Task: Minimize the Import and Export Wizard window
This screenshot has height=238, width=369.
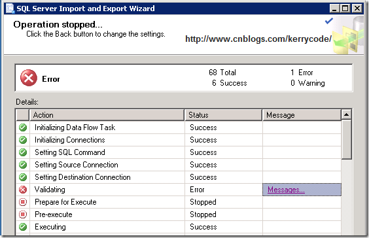Action: point(334,8)
